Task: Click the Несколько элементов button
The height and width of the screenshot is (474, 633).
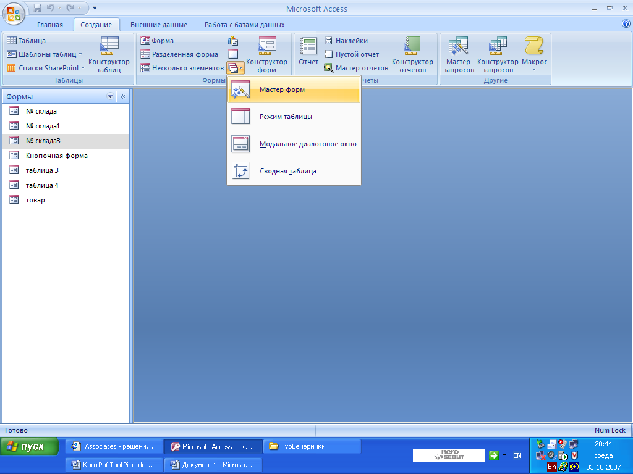Action: 182,68
